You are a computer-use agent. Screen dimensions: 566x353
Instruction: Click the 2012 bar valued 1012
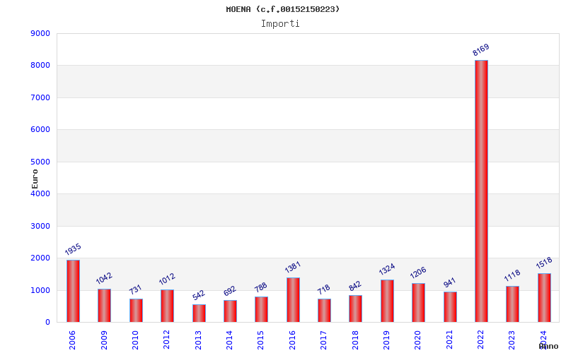pos(167,306)
